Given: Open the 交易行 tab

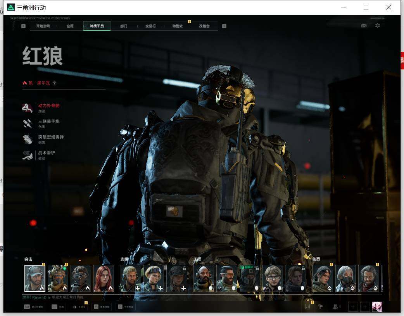Looking at the screenshot, I should pos(150,26).
